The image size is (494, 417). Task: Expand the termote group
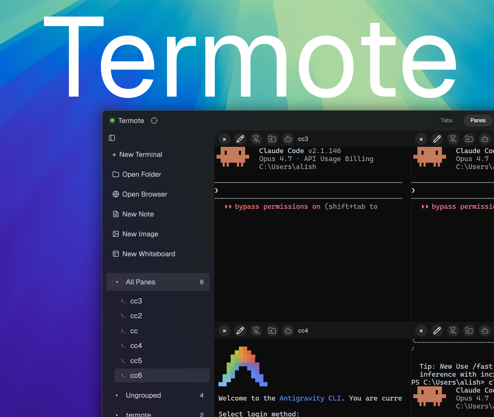[x=117, y=415]
